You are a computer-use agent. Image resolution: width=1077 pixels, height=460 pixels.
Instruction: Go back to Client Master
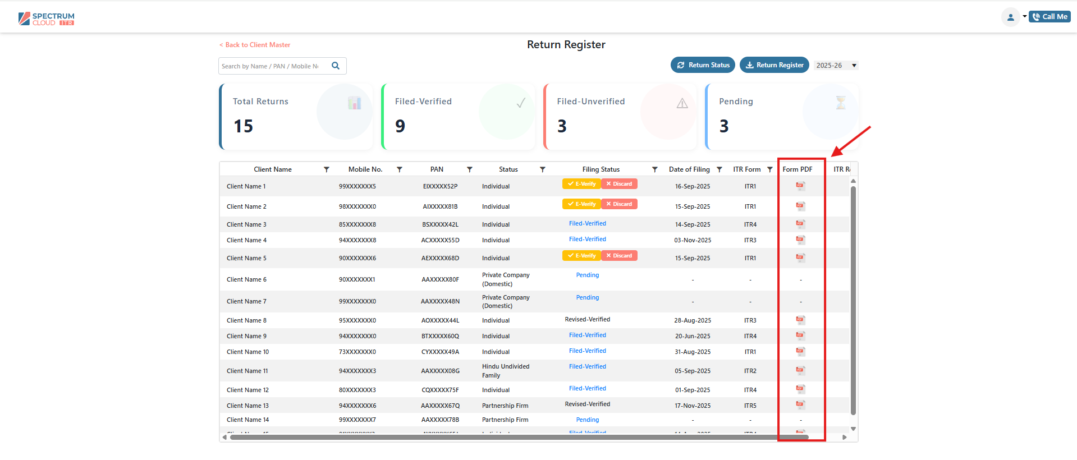255,45
